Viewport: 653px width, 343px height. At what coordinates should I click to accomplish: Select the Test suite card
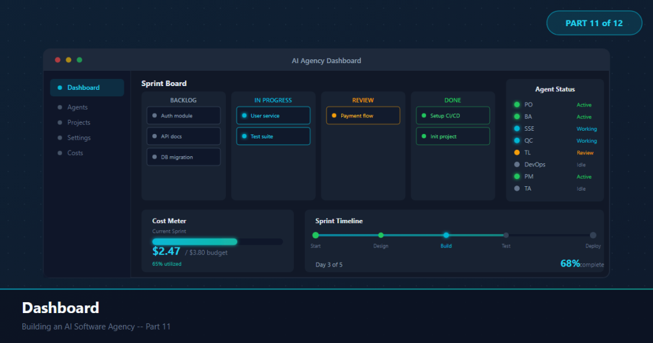[x=273, y=136]
